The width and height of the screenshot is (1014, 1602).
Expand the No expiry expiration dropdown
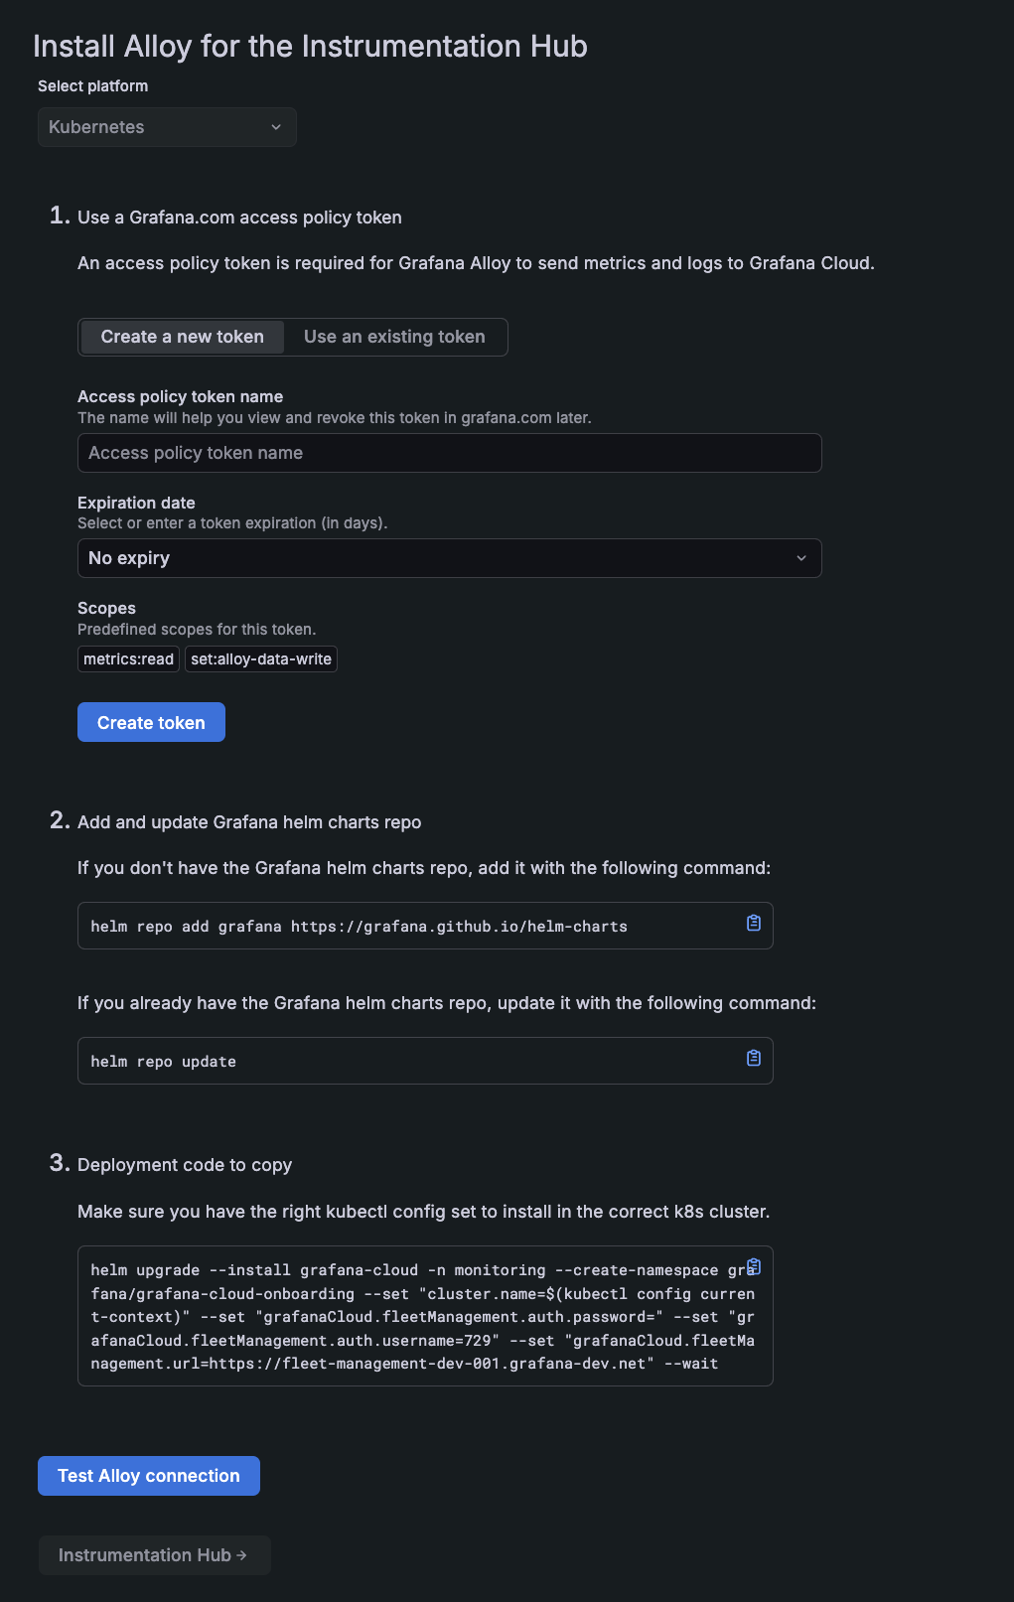449,558
